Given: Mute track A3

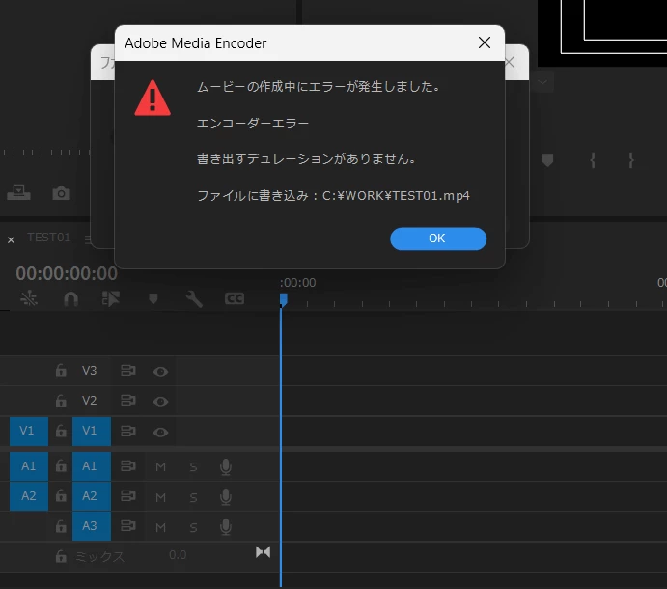Looking at the screenshot, I should click(x=160, y=528).
